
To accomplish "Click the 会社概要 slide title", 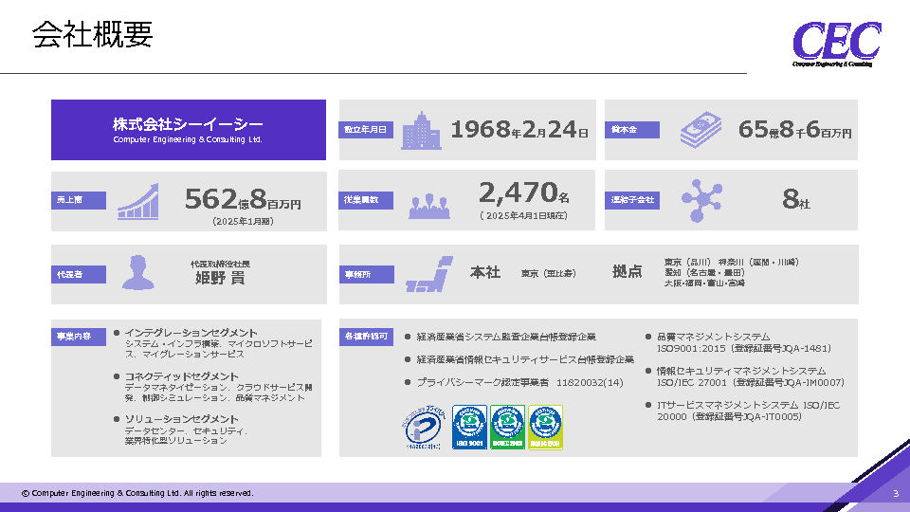I will pyautogui.click(x=92, y=35).
